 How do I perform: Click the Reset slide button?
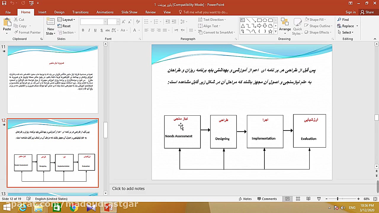click(x=64, y=26)
